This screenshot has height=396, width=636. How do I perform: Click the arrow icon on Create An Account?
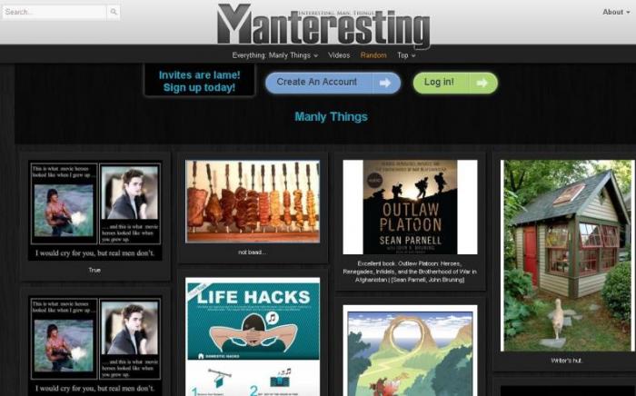385,83
